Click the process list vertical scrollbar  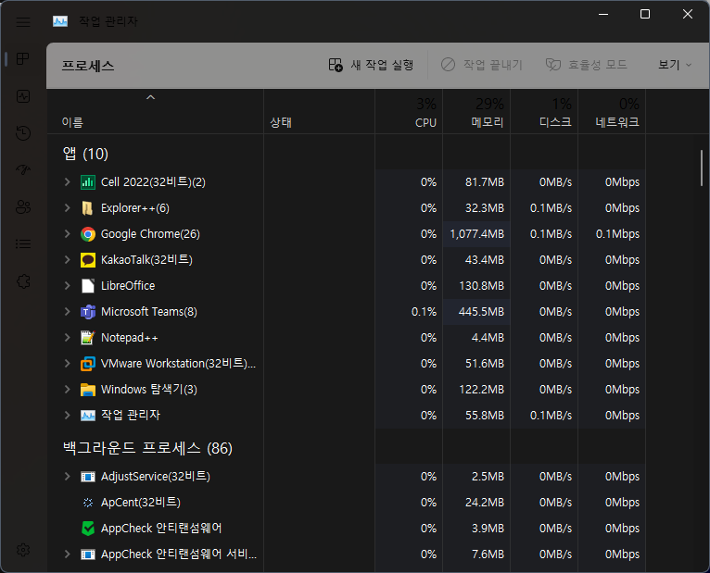tap(702, 168)
